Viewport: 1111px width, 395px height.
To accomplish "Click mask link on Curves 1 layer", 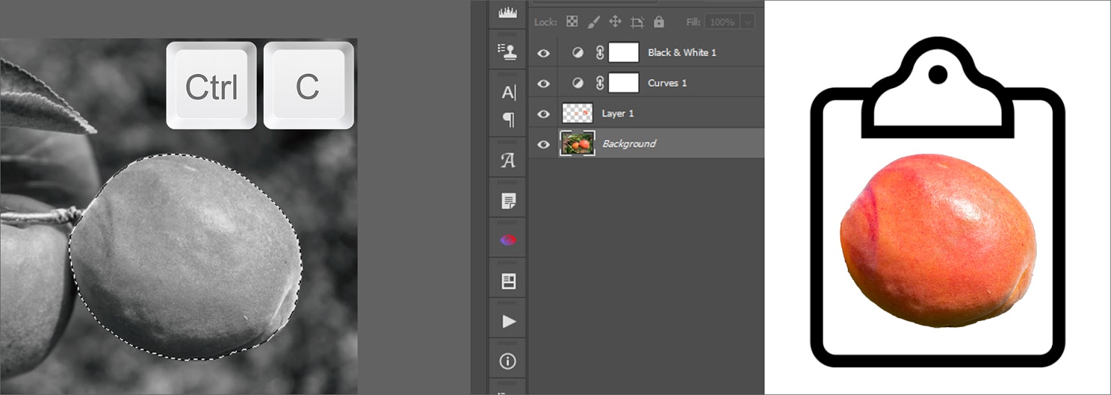I will pos(600,83).
